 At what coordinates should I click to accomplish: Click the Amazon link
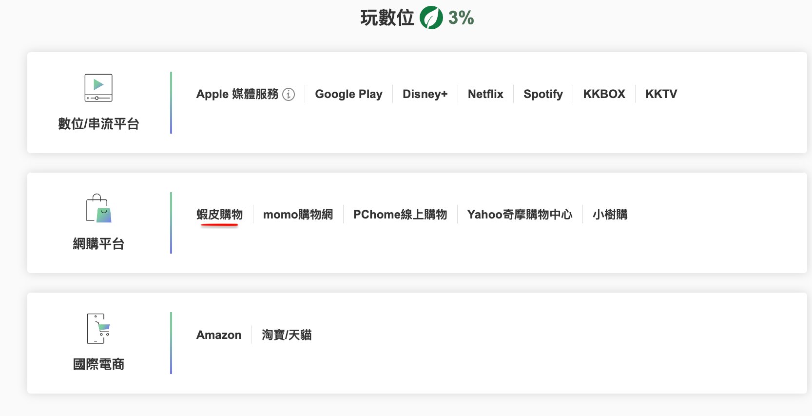click(219, 335)
